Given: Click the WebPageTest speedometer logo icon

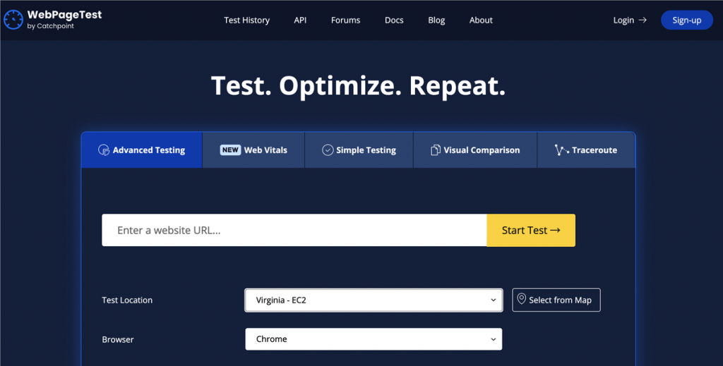Looking at the screenshot, I should (x=13, y=20).
